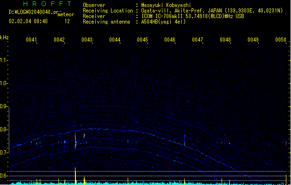Click time marker 0046

click(170, 40)
